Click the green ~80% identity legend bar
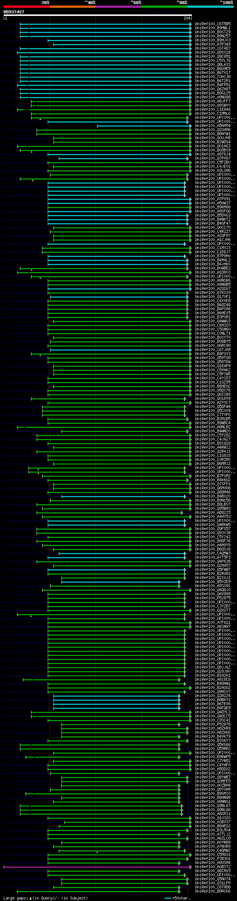237x901 pixels. (164, 7)
